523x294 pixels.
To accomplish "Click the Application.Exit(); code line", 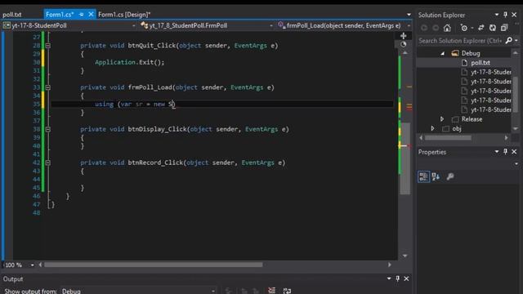I will (x=129, y=62).
